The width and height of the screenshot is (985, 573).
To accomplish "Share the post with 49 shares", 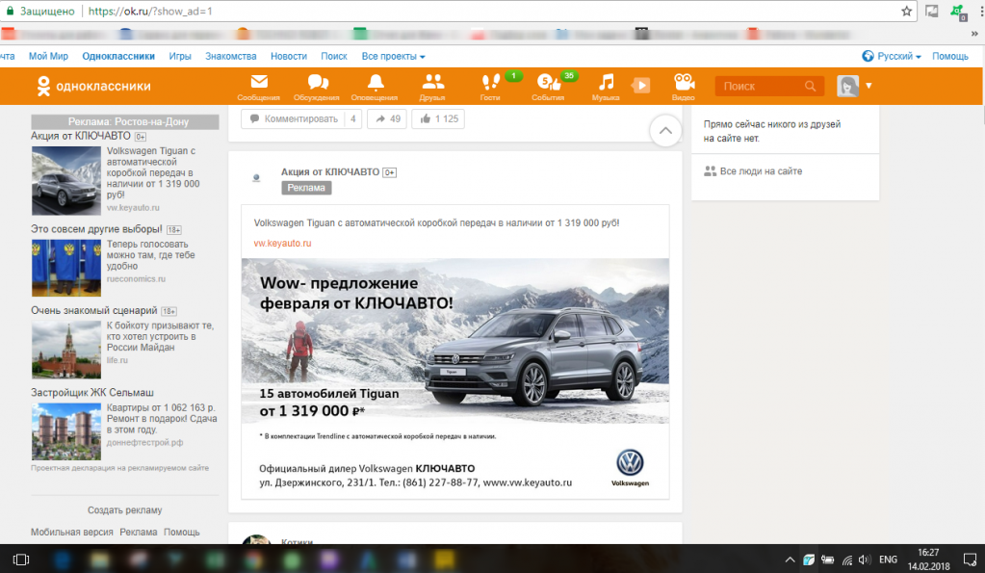I will coord(387,118).
